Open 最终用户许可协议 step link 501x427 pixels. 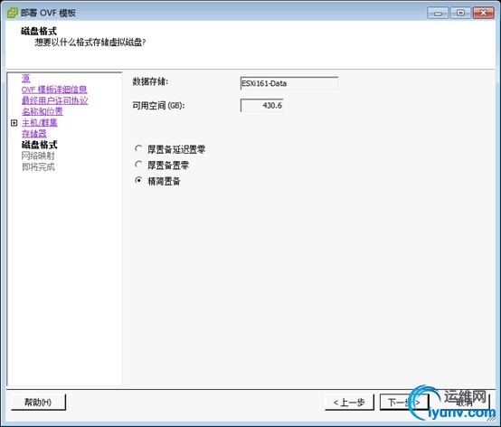(x=54, y=100)
